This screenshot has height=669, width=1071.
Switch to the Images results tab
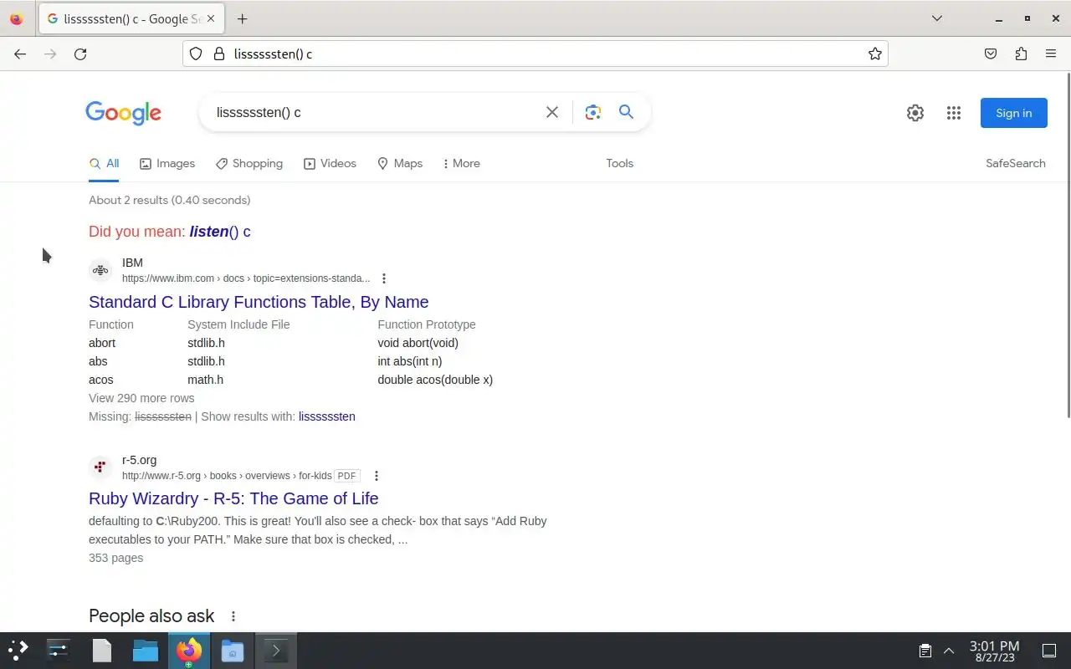(x=167, y=163)
